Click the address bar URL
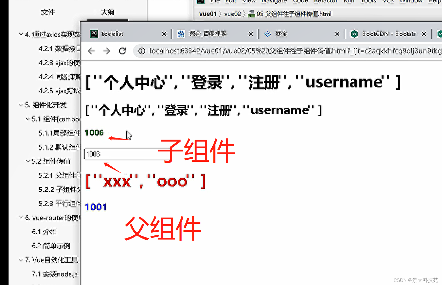The image size is (442, 285). tap(295, 51)
